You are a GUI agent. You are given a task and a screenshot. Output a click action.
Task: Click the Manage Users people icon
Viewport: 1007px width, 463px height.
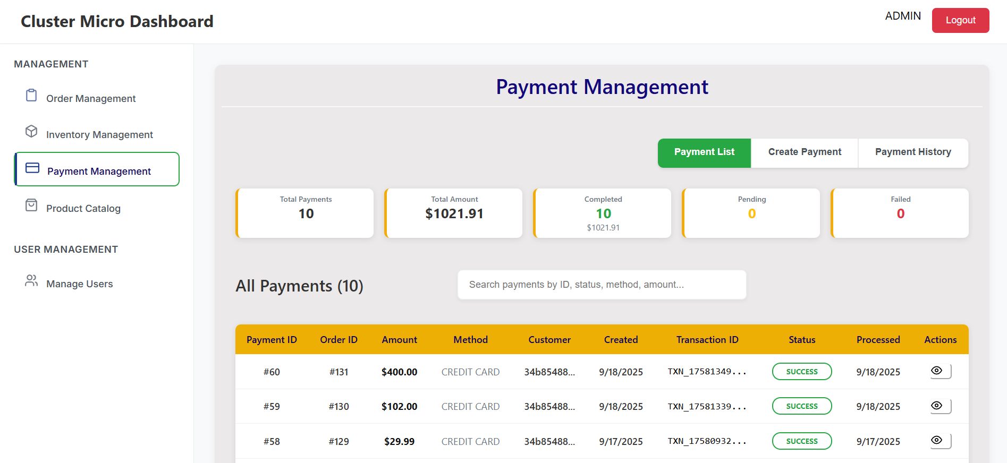point(31,281)
